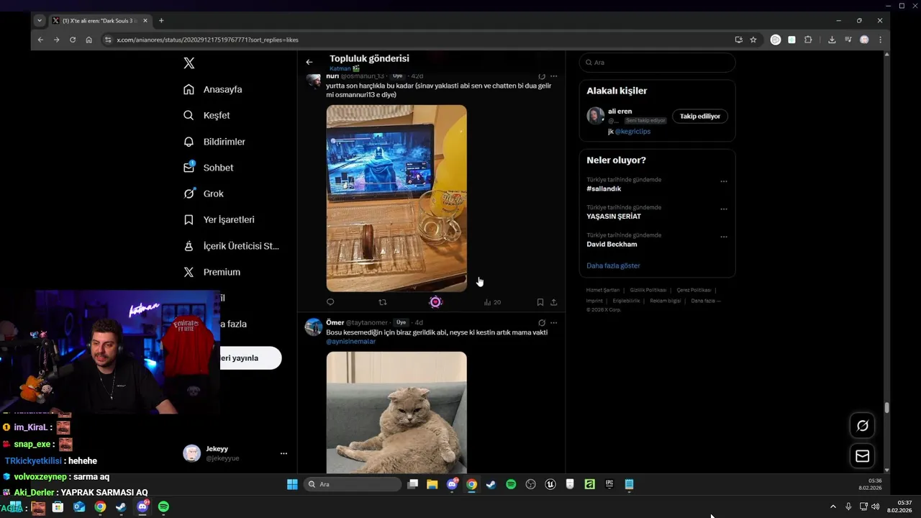Open OBS Studio from the taskbar
This screenshot has width=921, height=518.
pyautogui.click(x=531, y=484)
